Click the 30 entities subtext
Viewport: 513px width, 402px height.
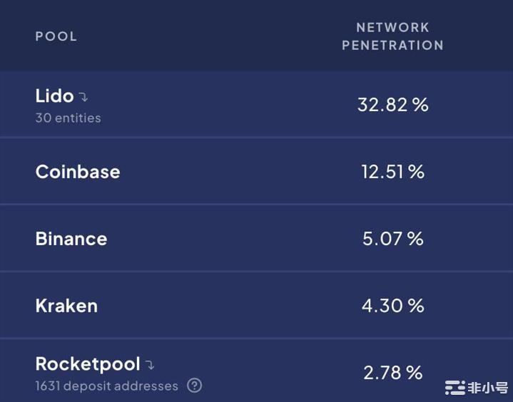[68, 118]
